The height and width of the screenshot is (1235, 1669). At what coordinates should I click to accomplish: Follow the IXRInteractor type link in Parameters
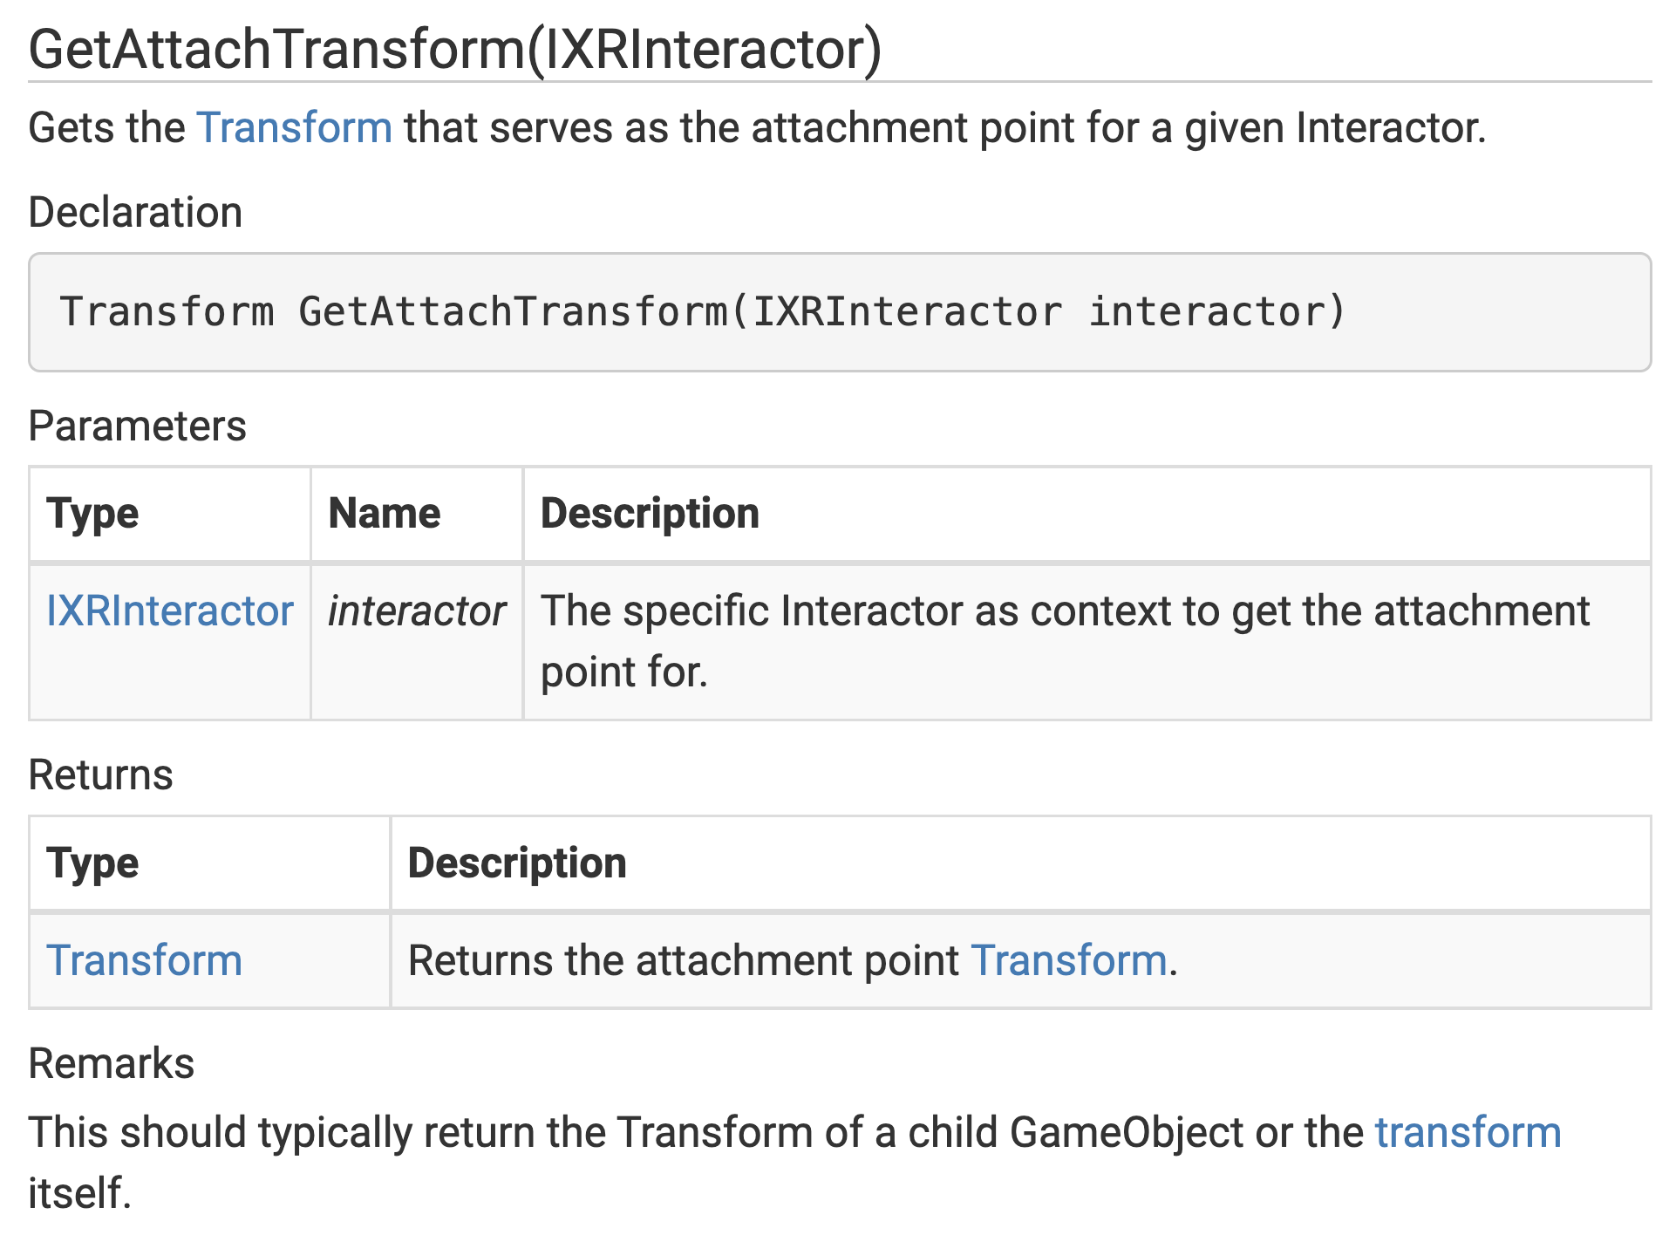click(x=170, y=611)
